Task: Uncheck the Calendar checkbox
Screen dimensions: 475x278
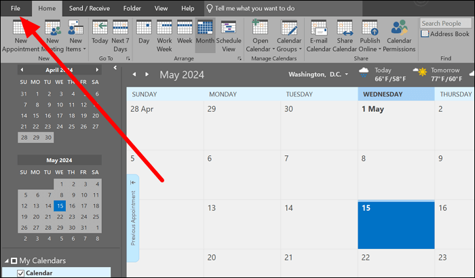Action: (20, 273)
